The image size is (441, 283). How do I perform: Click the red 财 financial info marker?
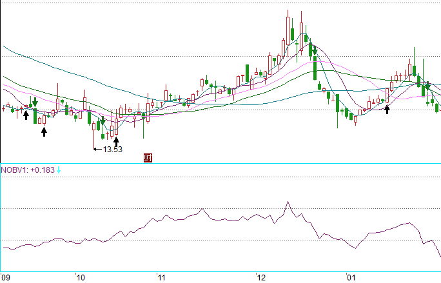pos(148,158)
